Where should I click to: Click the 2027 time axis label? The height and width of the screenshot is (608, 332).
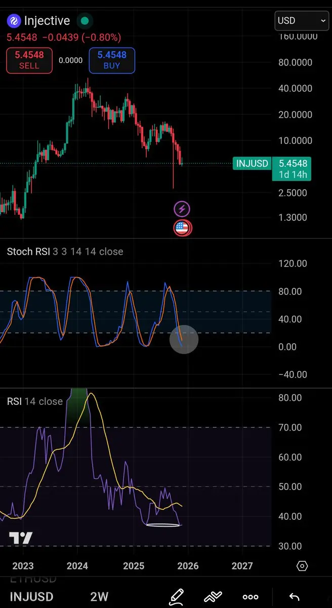coord(242,566)
